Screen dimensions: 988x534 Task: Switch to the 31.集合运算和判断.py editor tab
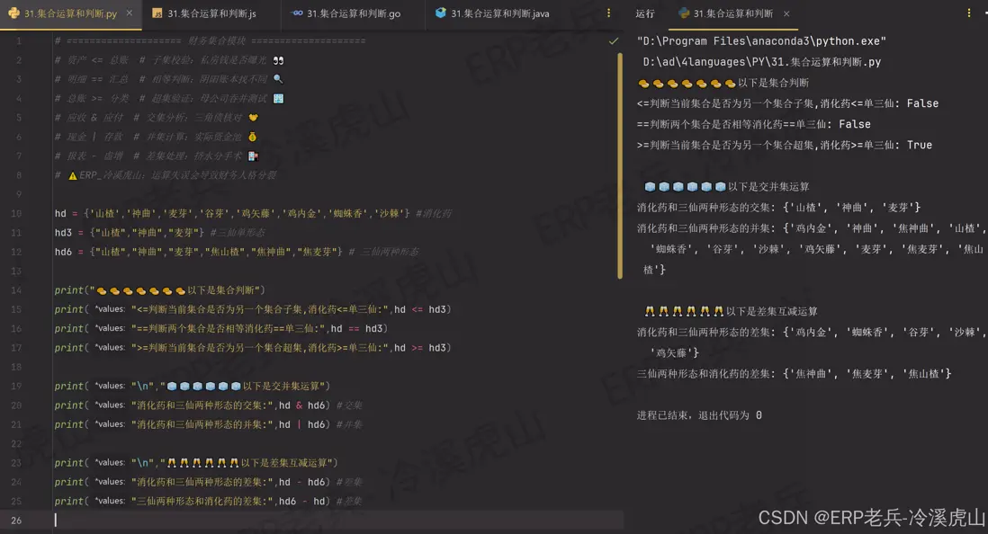[x=70, y=13]
